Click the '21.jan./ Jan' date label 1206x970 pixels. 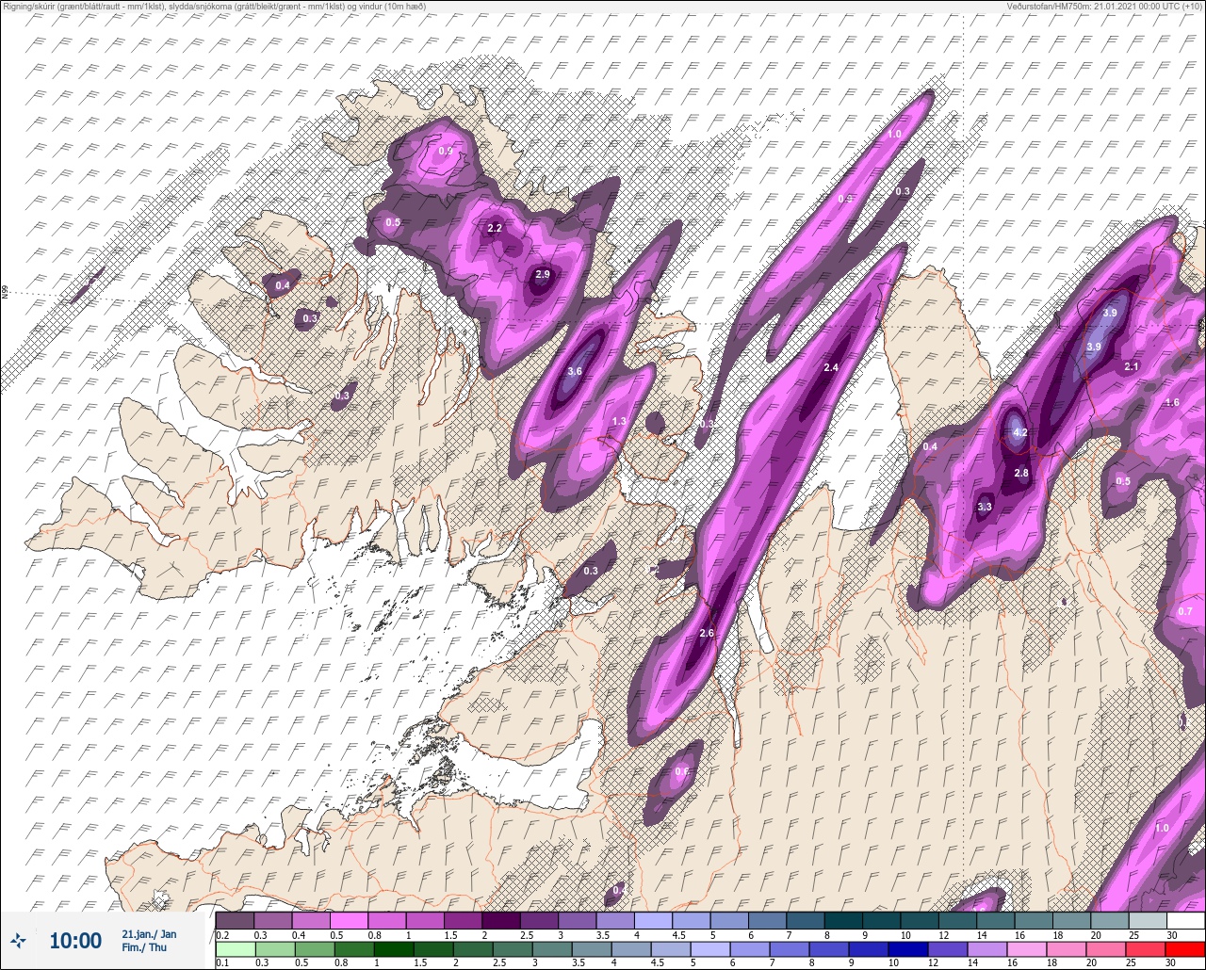[x=149, y=933]
